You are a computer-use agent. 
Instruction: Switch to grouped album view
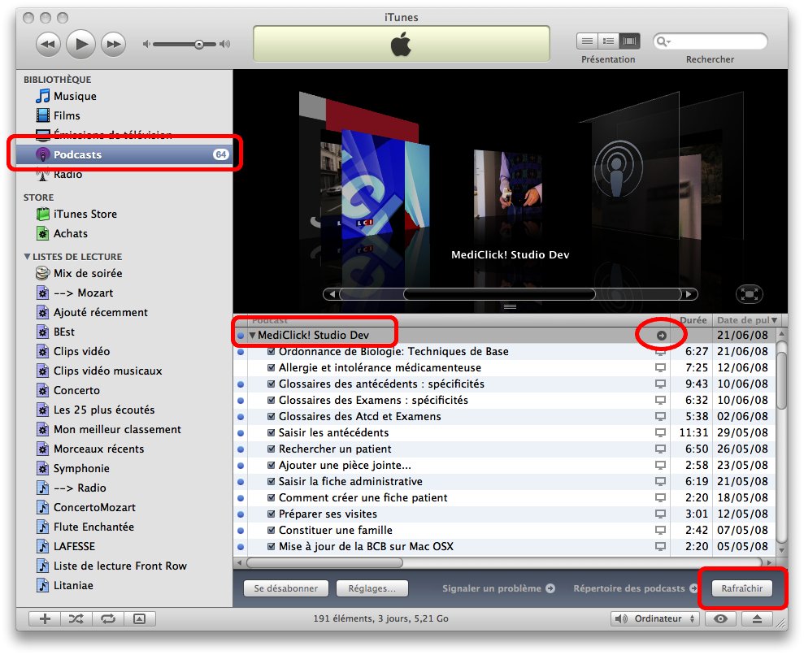point(609,41)
